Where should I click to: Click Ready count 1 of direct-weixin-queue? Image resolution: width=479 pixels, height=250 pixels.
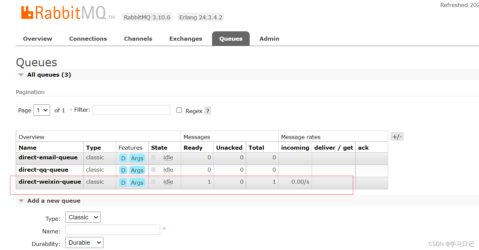pyautogui.click(x=209, y=182)
